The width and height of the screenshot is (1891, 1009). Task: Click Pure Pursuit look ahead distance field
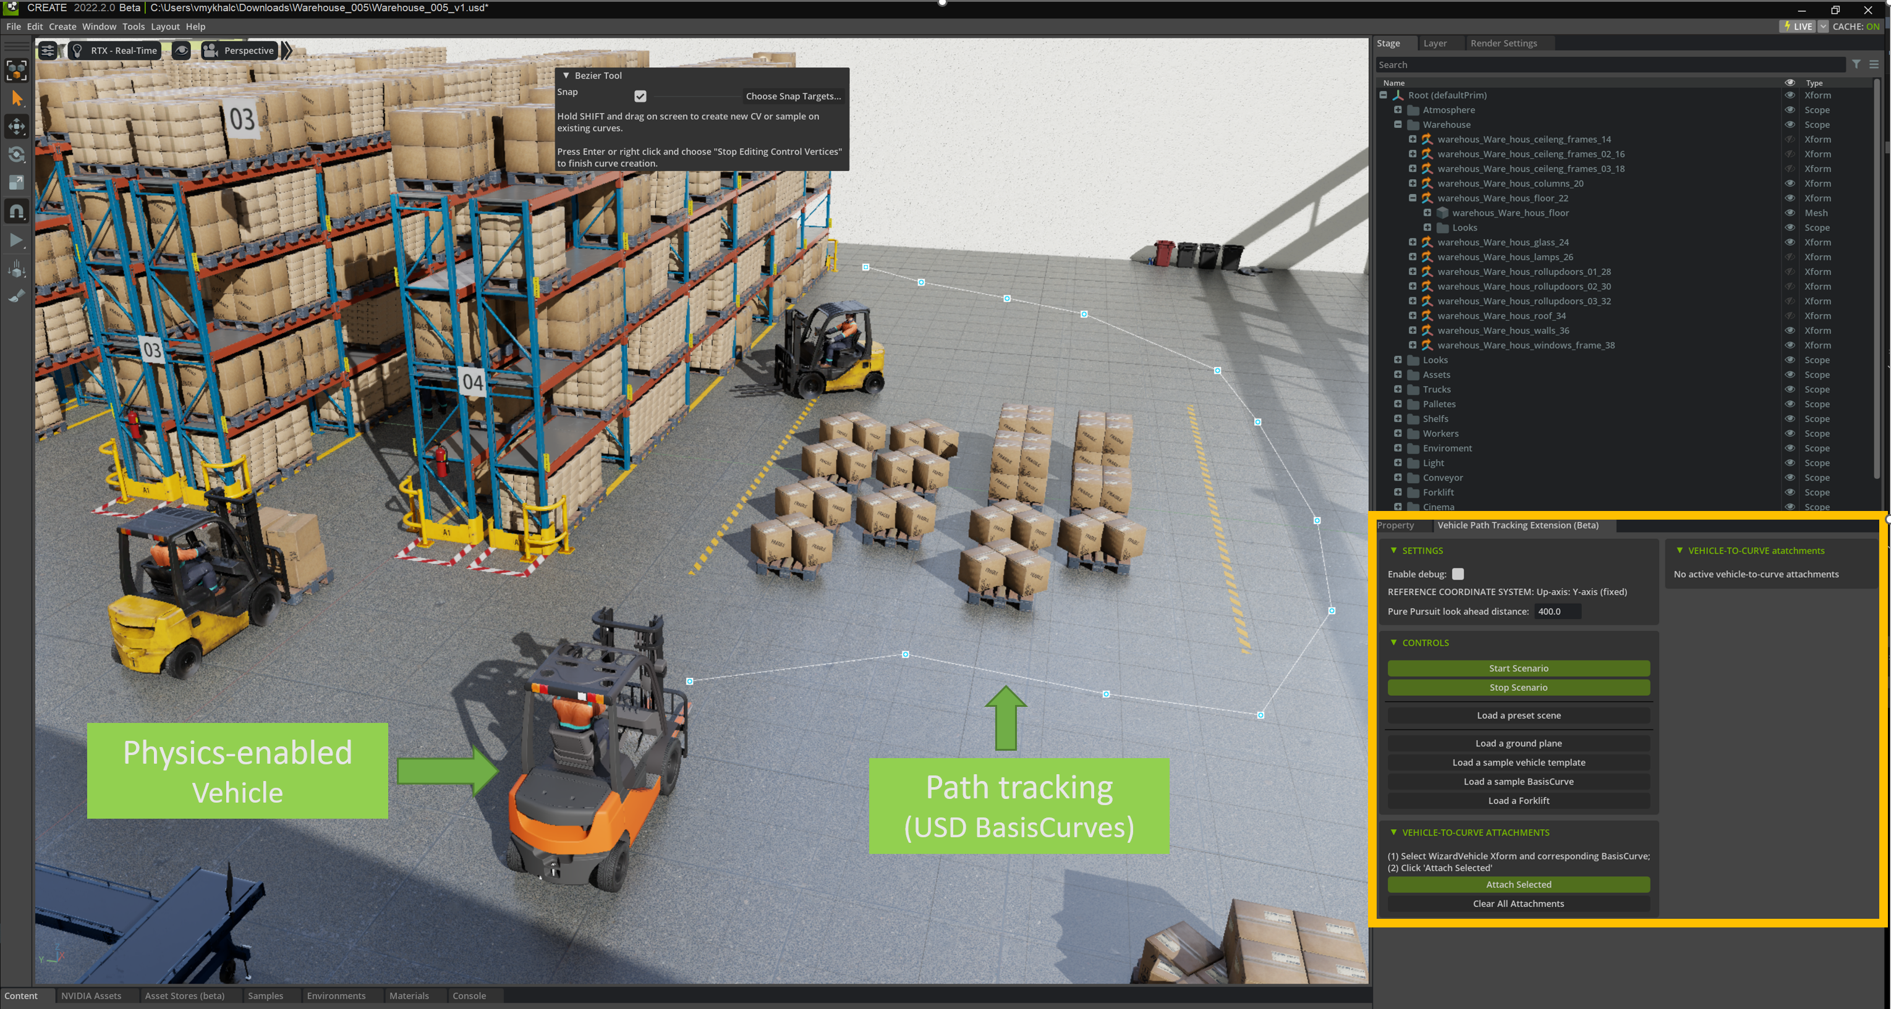(x=1558, y=611)
